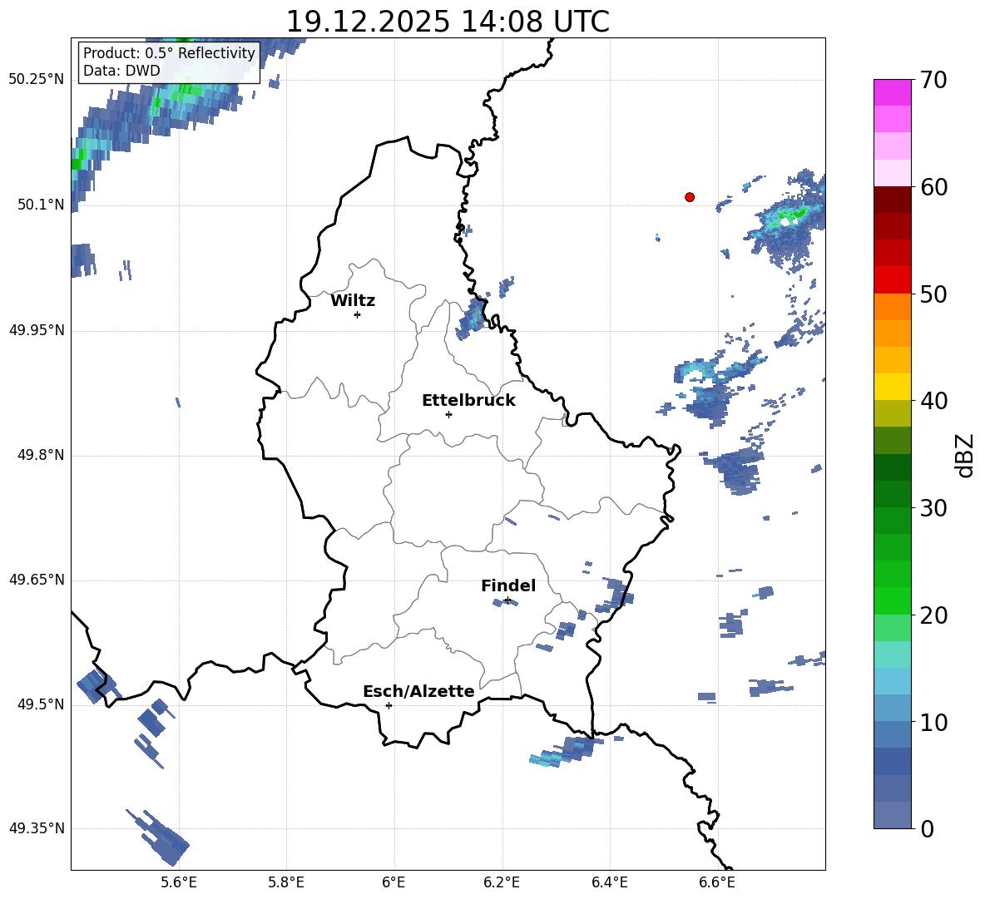Click the 49.5°N latitude label
985x899 pixels.
coord(41,704)
